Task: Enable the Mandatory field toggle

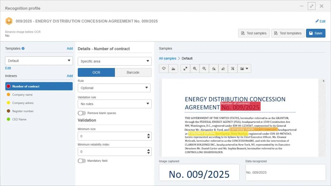Action: 82,161
